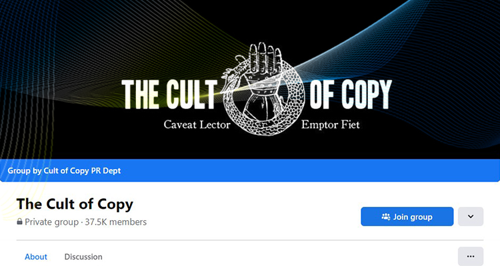
Task: Expand the chevron dropdown beside Join group
Action: 471,217
